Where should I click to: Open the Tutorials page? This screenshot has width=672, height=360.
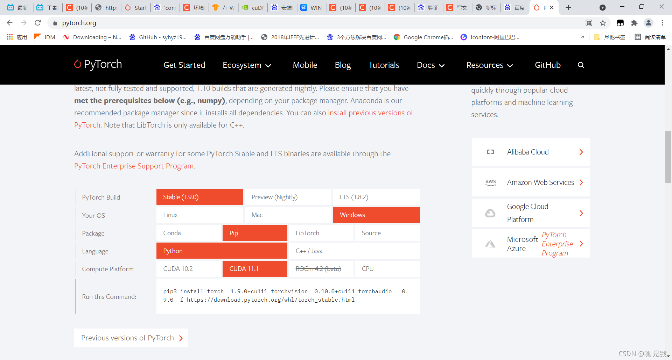click(x=384, y=65)
